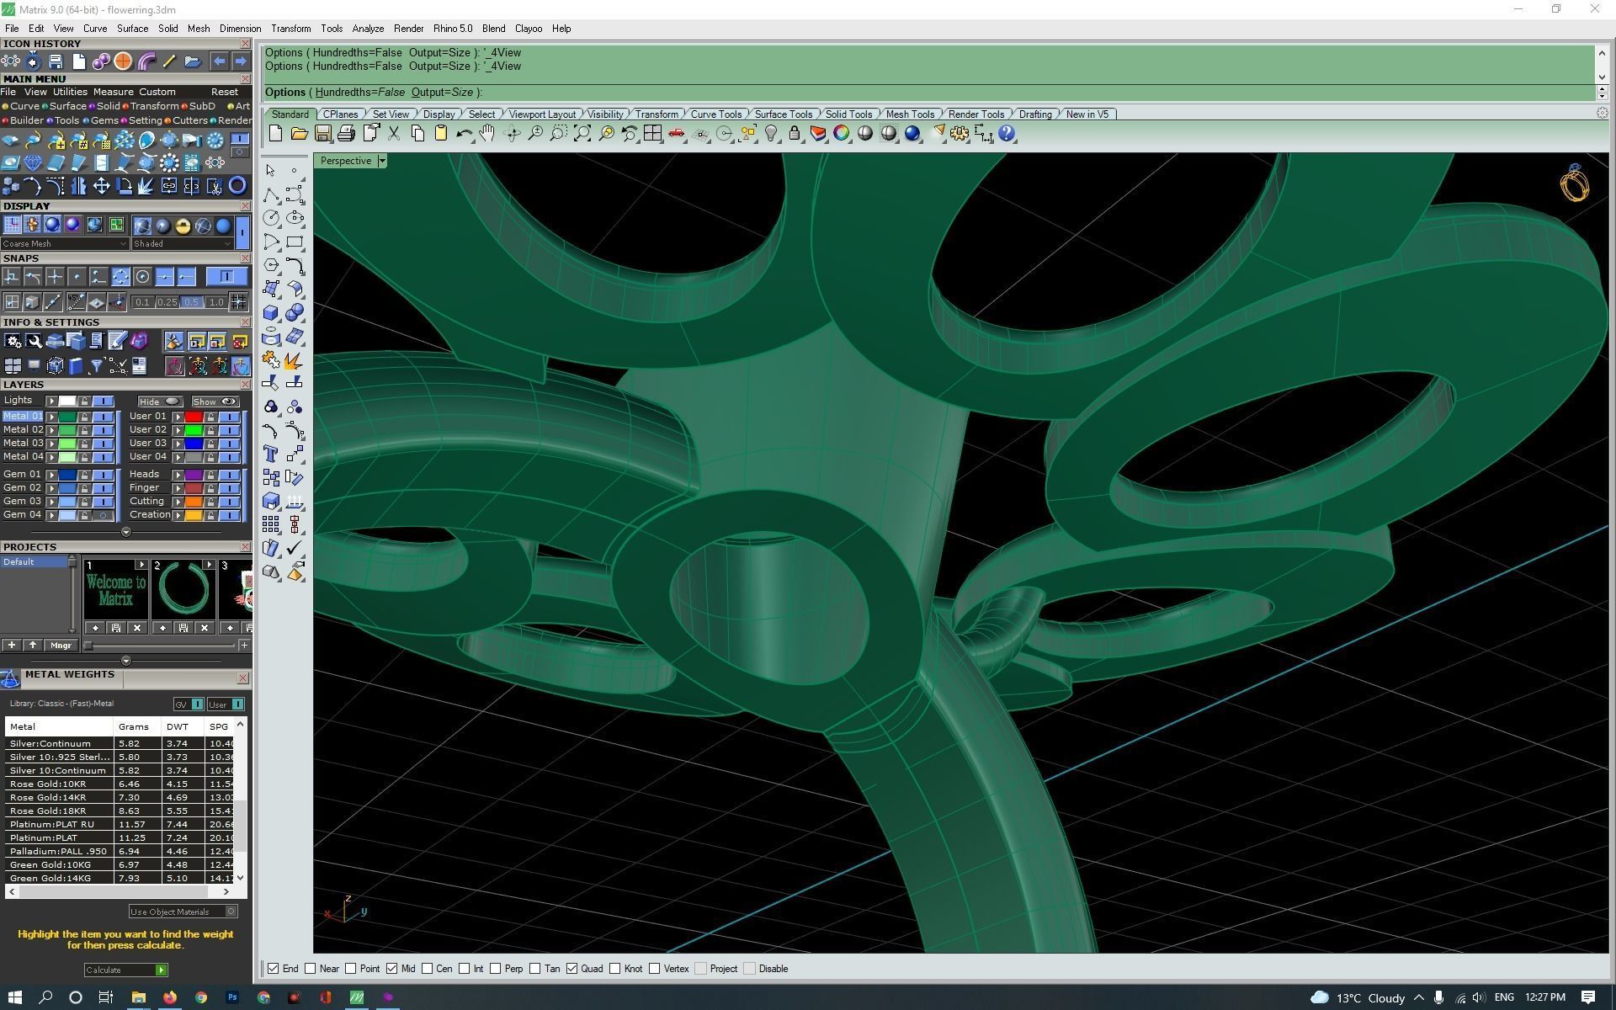Collapse the Layers panel bottom arrow
Screen dimensions: 1616x1010
[126, 532]
